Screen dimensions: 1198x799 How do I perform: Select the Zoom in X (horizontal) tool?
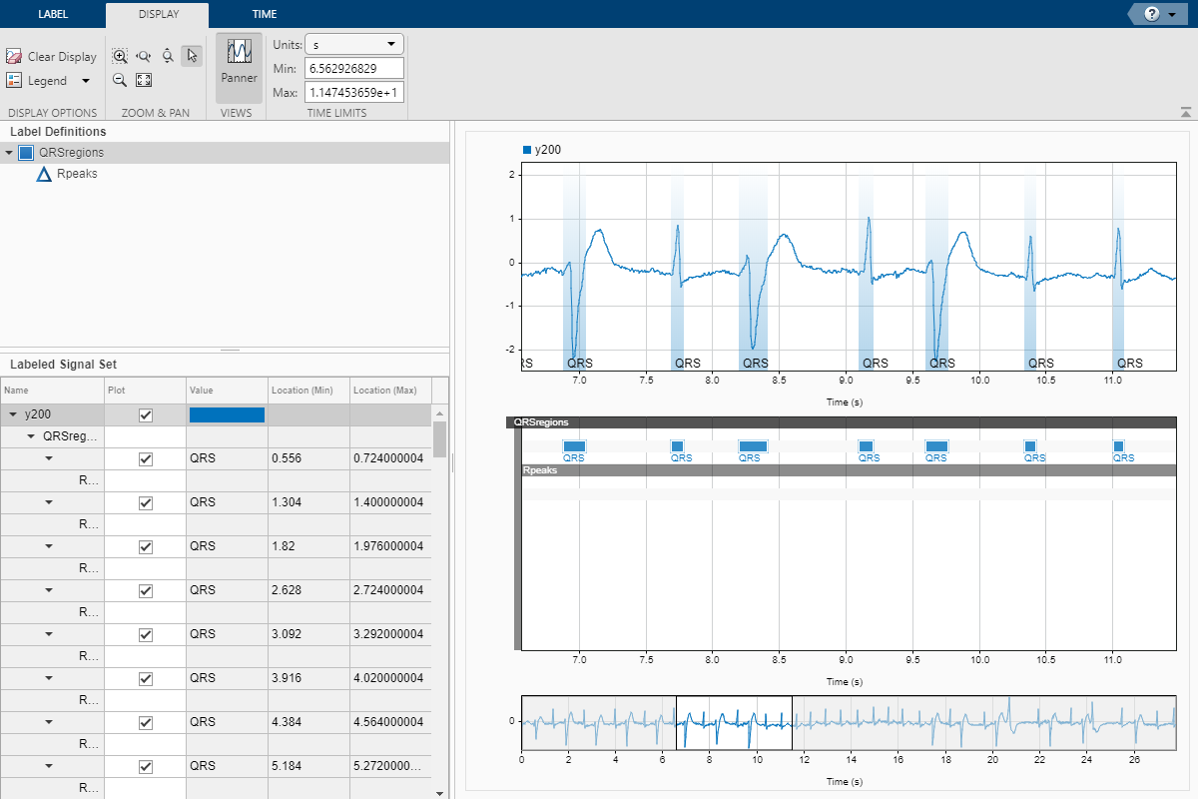coord(144,57)
